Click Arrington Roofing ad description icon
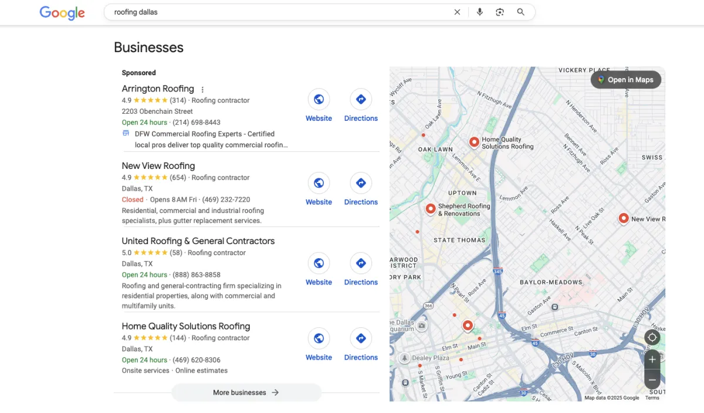Image resolution: width=704 pixels, height=413 pixels. click(126, 133)
